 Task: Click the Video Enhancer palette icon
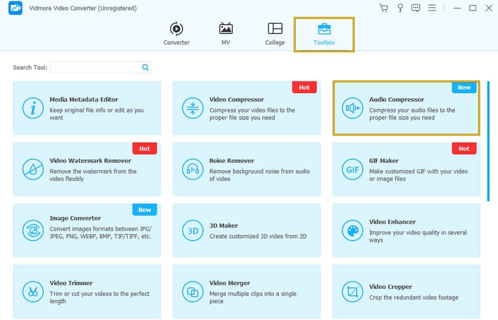tap(352, 231)
